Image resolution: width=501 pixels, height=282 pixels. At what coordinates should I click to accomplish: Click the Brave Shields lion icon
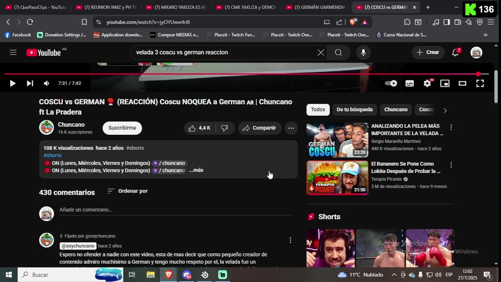point(352,22)
